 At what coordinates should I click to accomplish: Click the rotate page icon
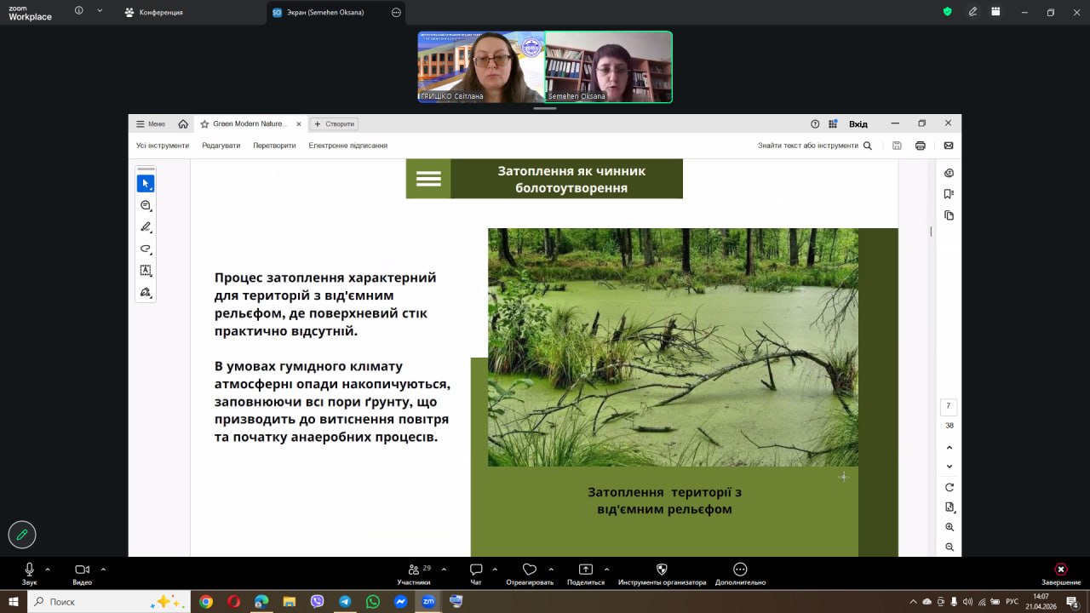(x=949, y=488)
